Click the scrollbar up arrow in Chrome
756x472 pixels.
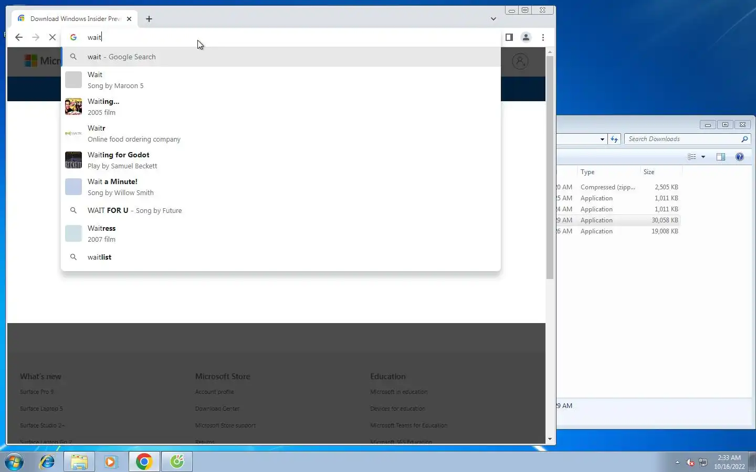[x=550, y=51]
